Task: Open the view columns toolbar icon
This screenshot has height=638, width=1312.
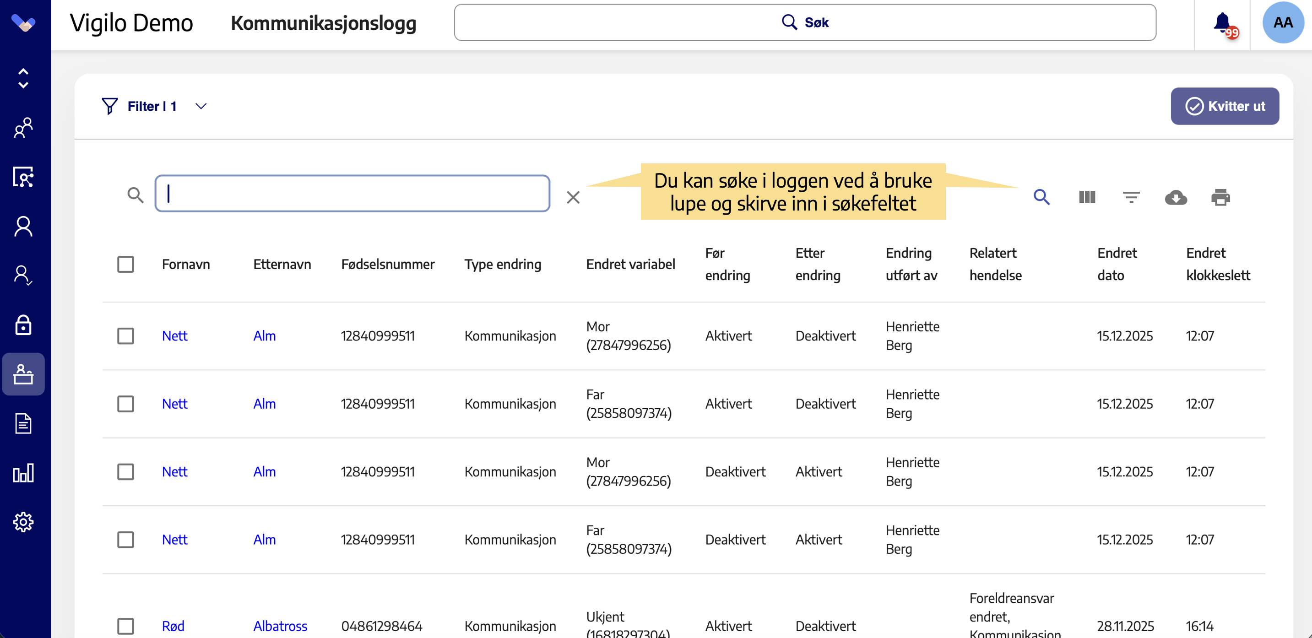Action: click(x=1086, y=197)
